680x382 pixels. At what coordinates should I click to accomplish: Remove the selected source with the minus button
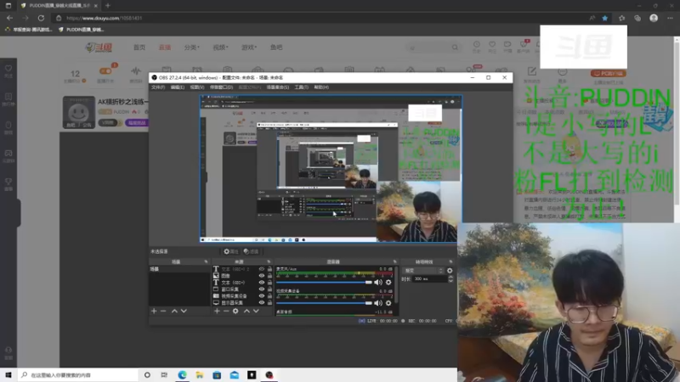tap(226, 311)
